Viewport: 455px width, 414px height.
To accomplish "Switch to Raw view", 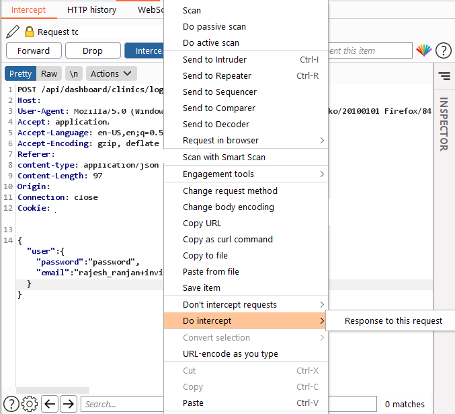I will (49, 73).
